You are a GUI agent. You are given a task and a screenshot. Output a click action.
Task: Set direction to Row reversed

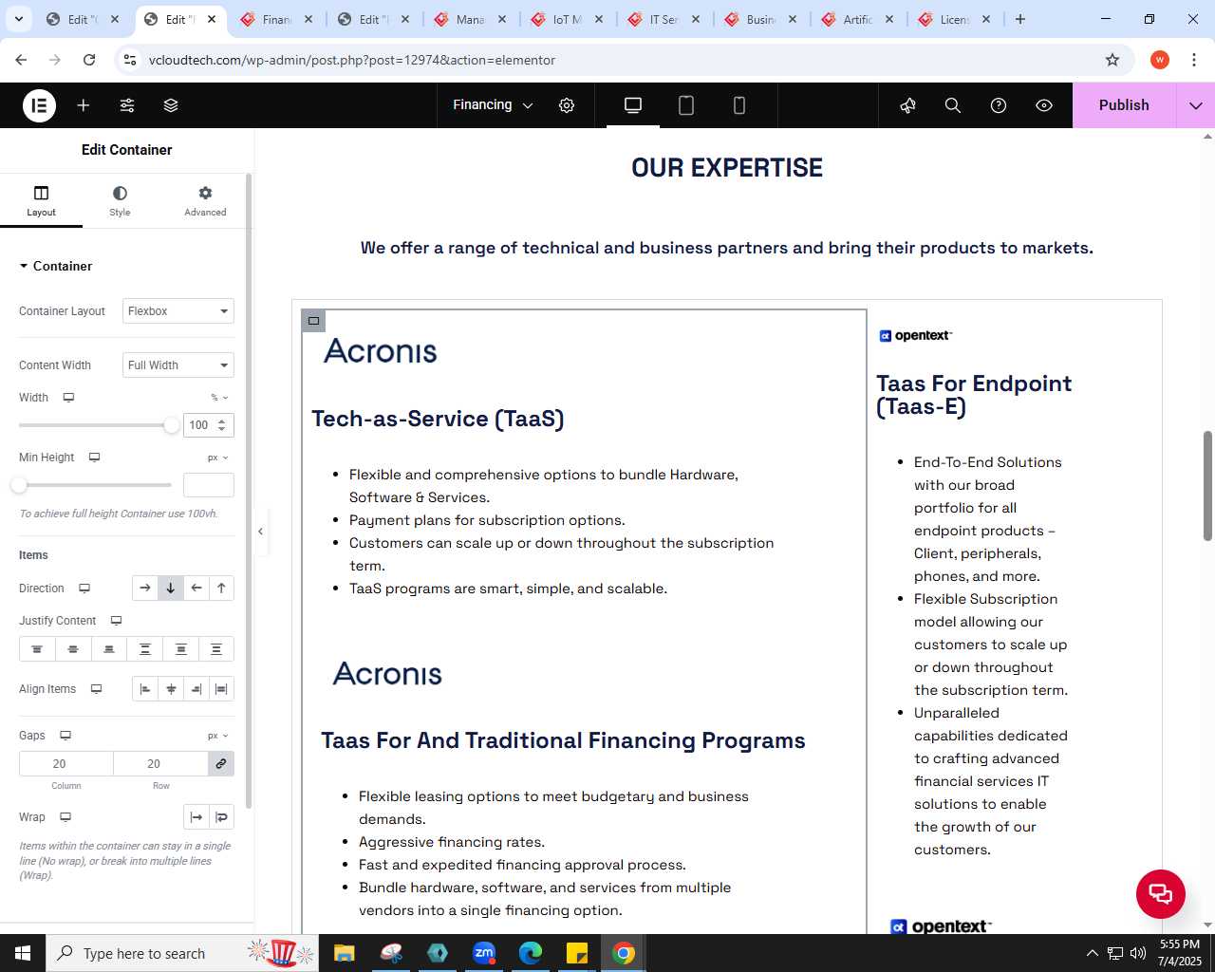click(196, 589)
